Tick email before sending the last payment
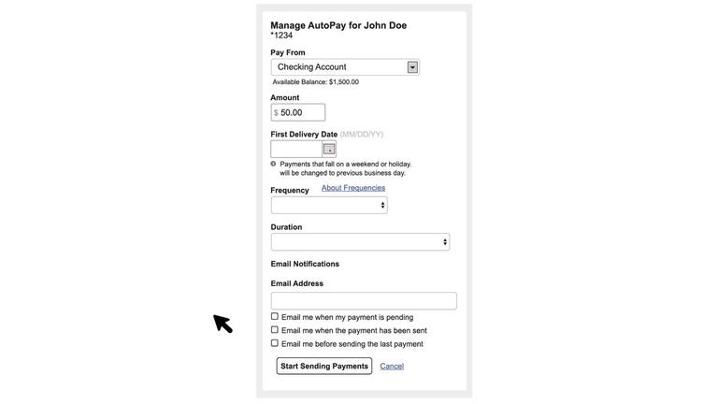This screenshot has height=404, width=718. (x=274, y=343)
